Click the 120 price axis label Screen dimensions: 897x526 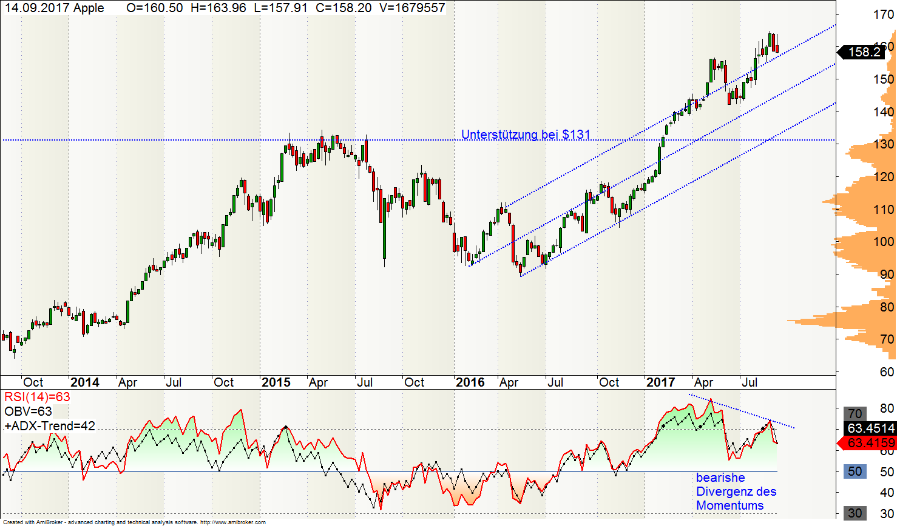883,177
